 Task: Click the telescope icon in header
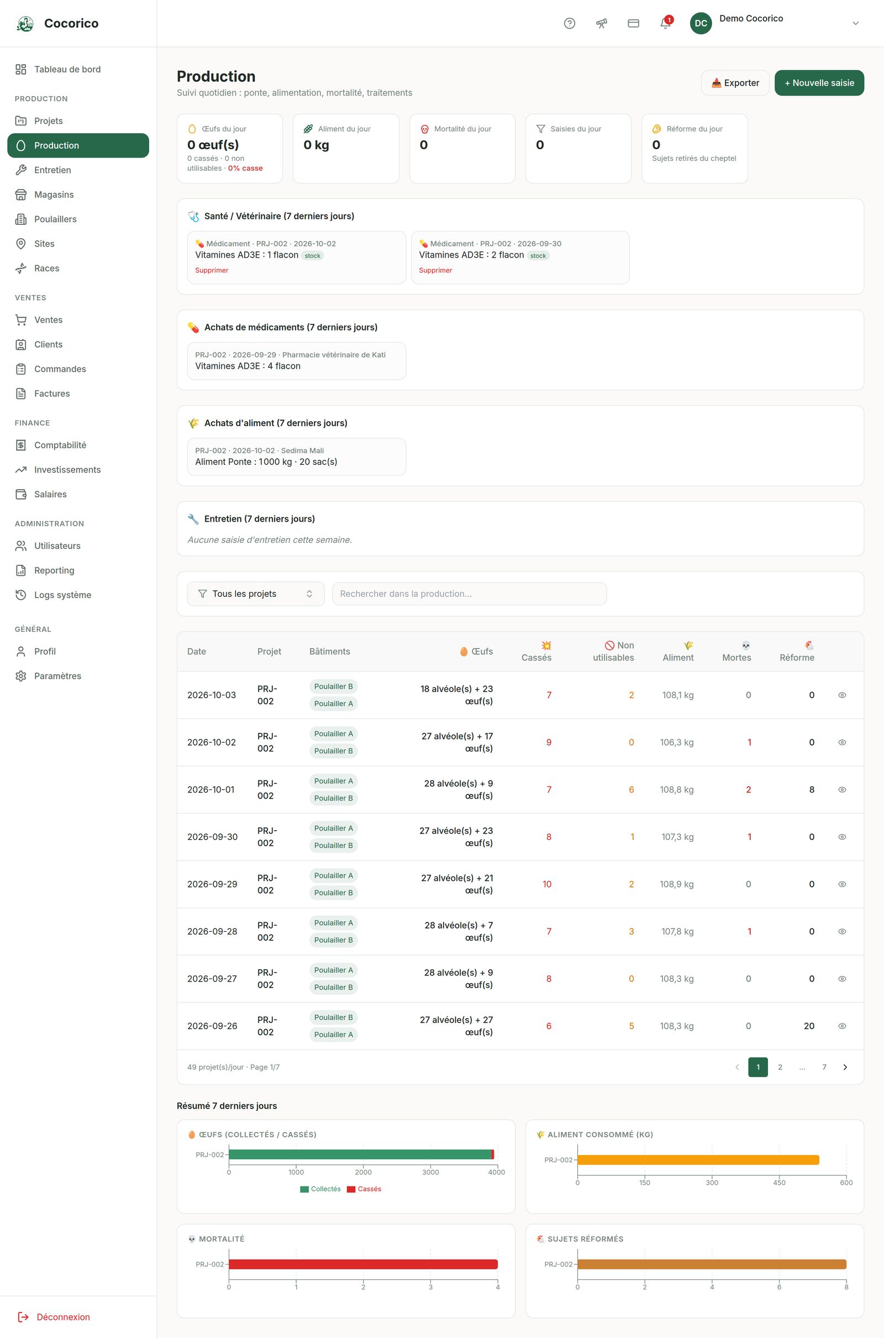click(602, 23)
